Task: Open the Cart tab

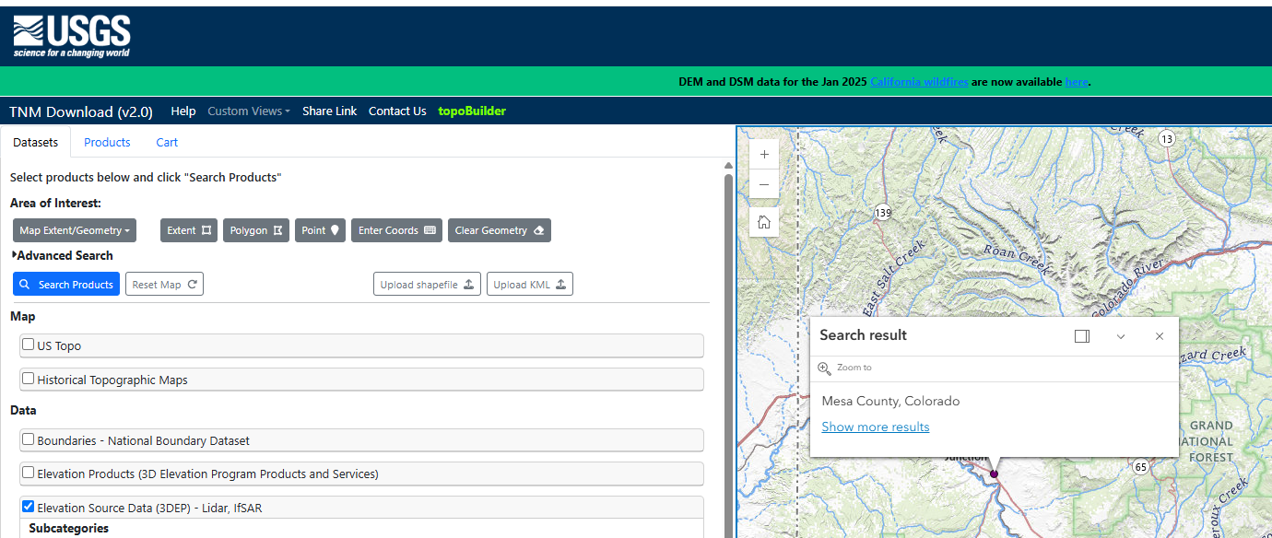Action: coord(167,142)
